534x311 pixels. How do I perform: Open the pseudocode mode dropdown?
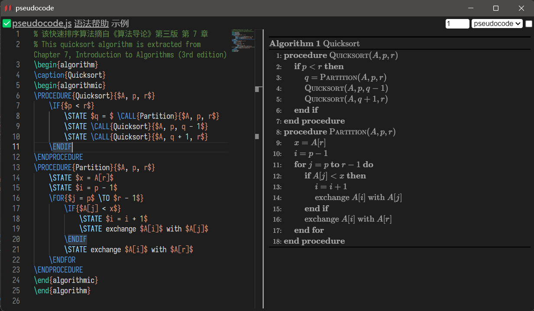(x=497, y=24)
